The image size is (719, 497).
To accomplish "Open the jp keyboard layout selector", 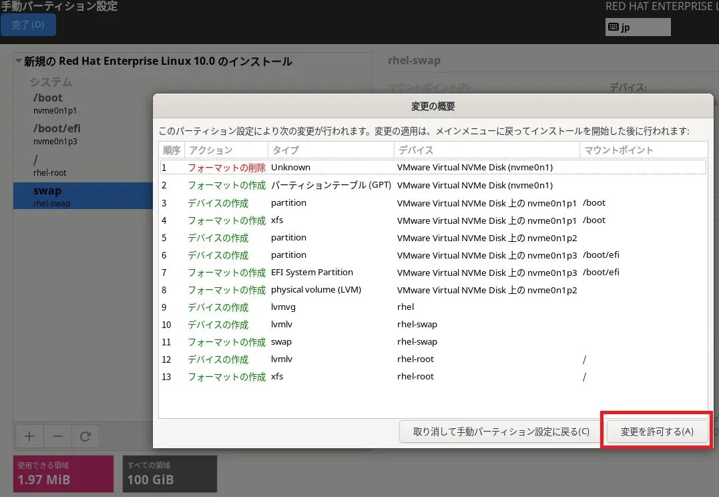I will click(x=638, y=27).
